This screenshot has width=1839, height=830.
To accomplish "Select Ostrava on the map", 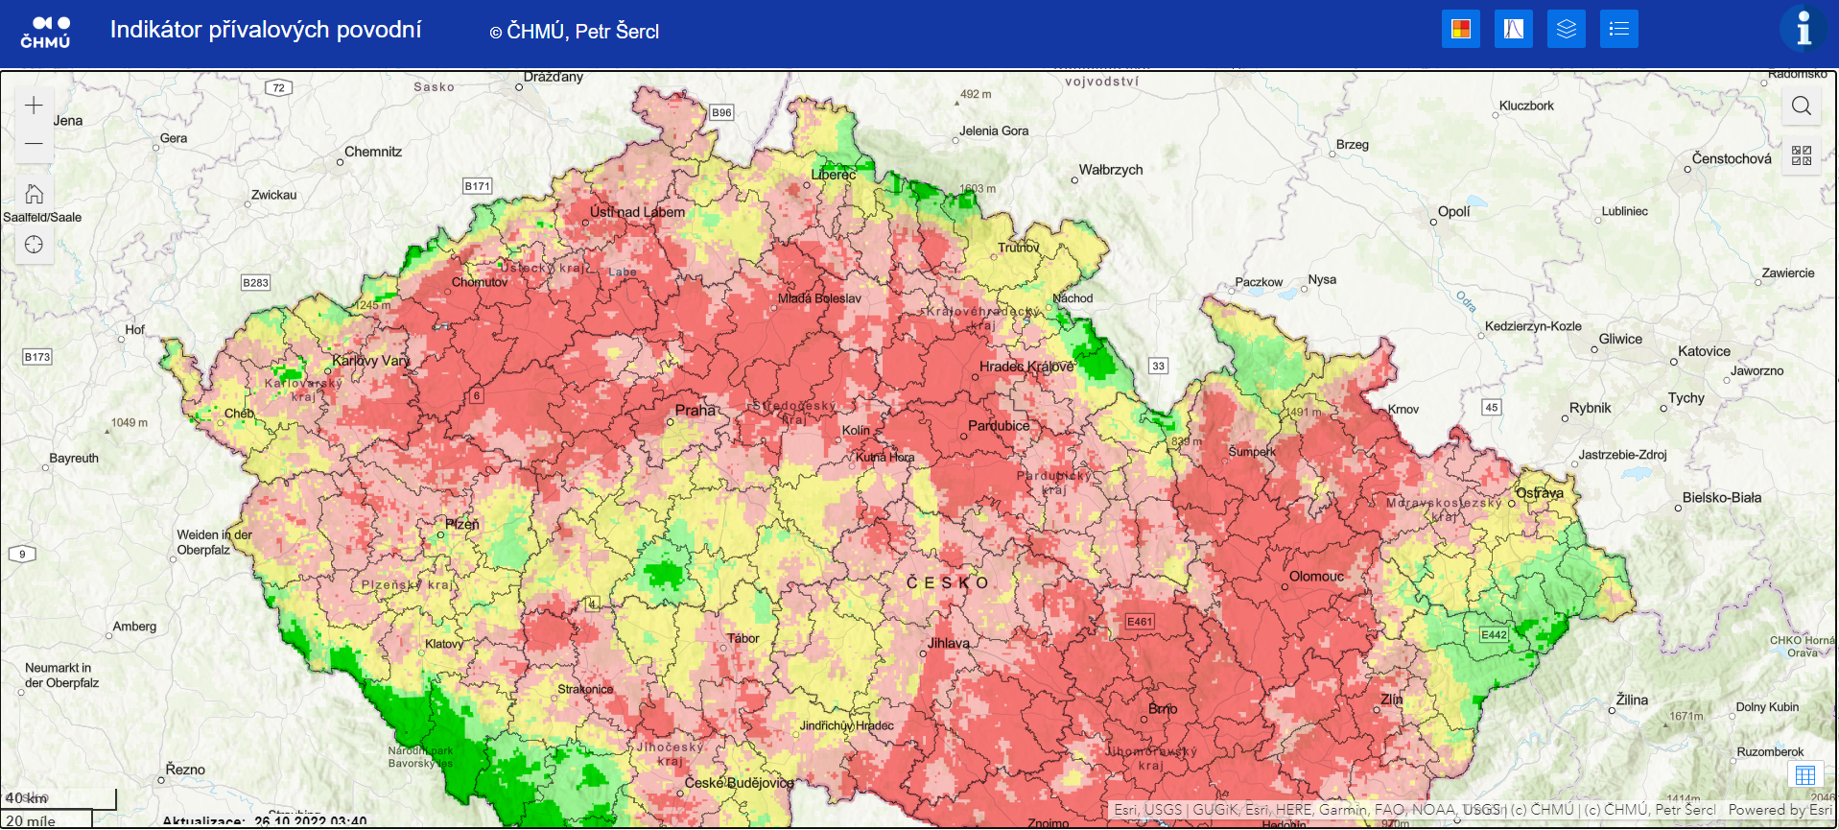I will [1539, 493].
